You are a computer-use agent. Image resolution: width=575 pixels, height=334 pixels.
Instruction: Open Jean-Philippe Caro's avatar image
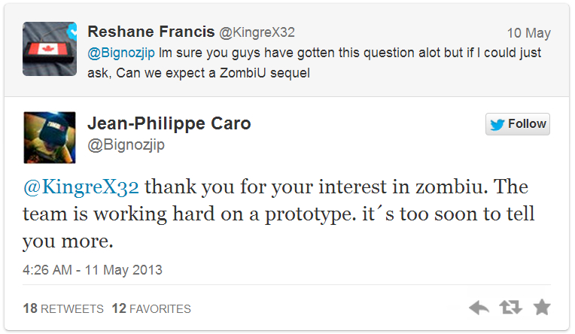tap(49, 136)
